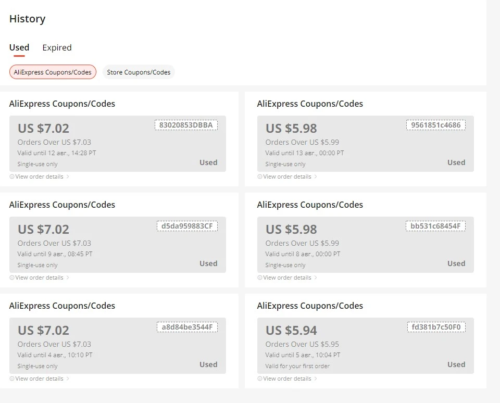The width and height of the screenshot is (500, 403).
Task: Click 'Valid until 5 авг., 10:04 PT'
Action: (303, 355)
